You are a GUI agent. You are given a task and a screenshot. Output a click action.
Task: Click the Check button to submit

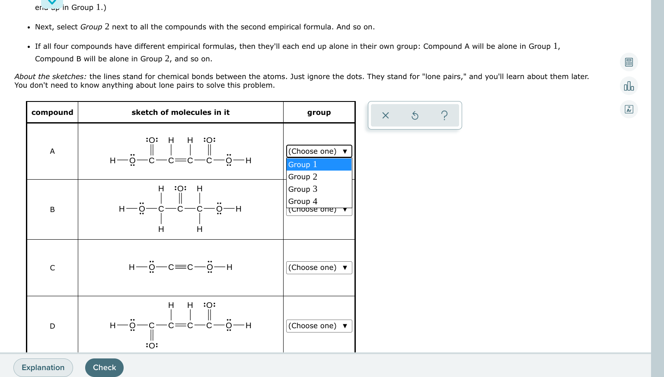click(104, 367)
